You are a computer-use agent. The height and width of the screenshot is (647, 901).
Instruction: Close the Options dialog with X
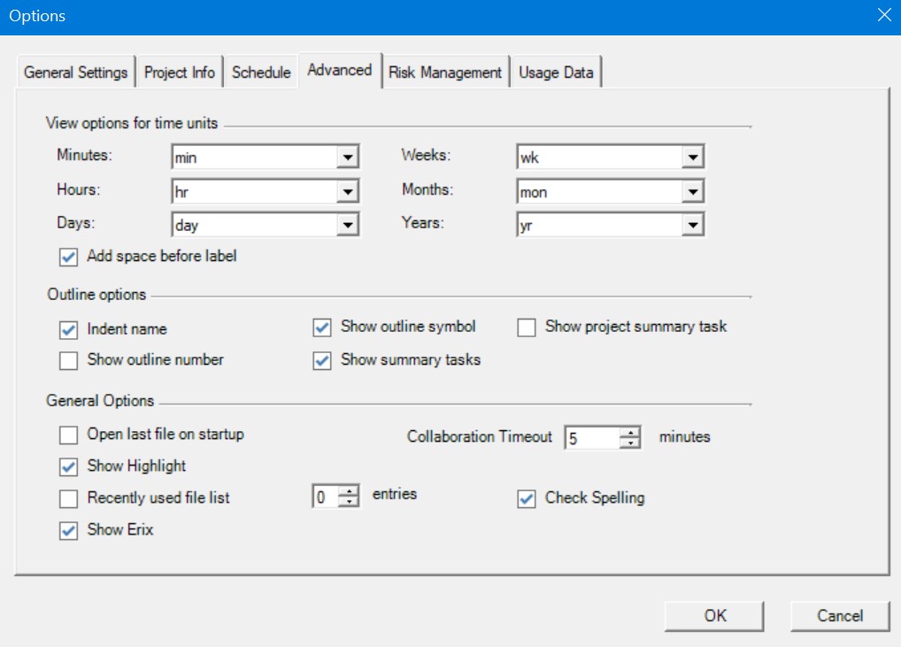(x=884, y=15)
